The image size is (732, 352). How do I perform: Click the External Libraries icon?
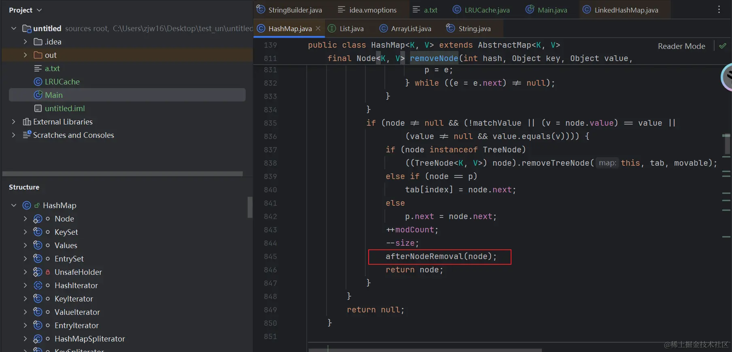(27, 122)
